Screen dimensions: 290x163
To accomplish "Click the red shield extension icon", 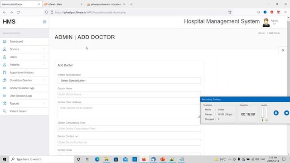I will [x=272, y=12].
